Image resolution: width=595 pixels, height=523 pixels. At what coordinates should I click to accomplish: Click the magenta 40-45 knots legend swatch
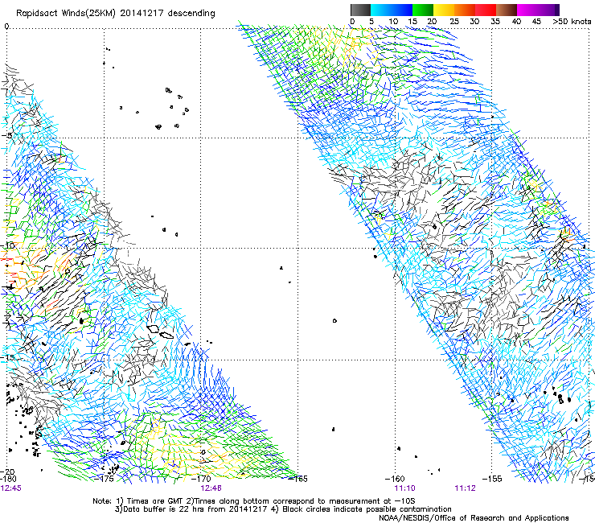(x=527, y=10)
